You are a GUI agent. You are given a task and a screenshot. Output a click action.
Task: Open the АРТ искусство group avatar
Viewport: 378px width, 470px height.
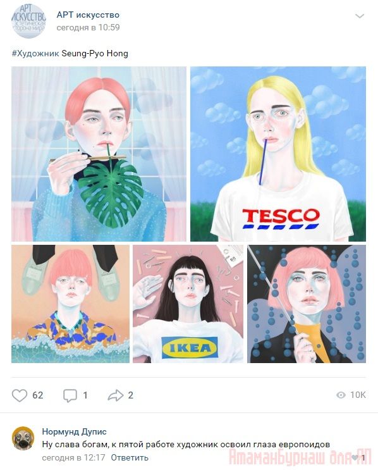click(x=28, y=21)
